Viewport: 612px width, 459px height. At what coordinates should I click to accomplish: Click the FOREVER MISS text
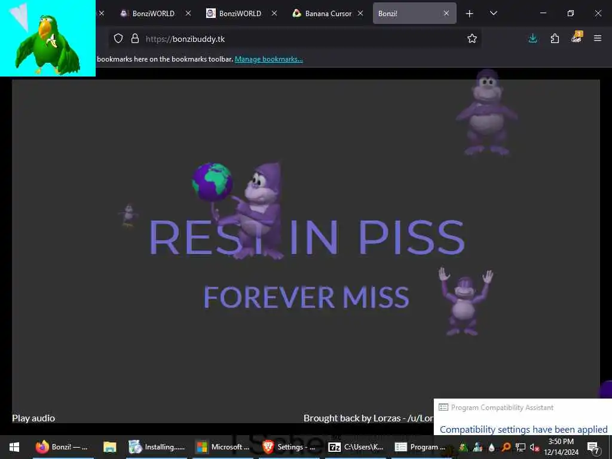(307, 297)
